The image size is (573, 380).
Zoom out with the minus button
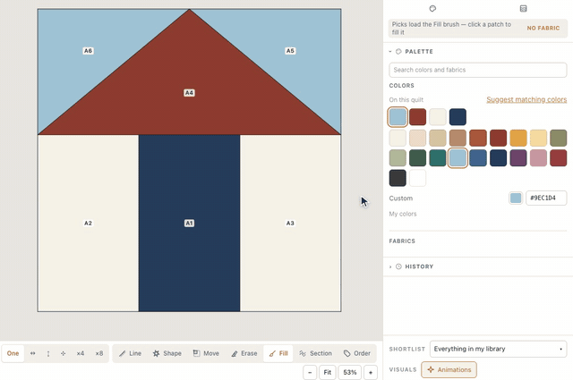click(310, 372)
